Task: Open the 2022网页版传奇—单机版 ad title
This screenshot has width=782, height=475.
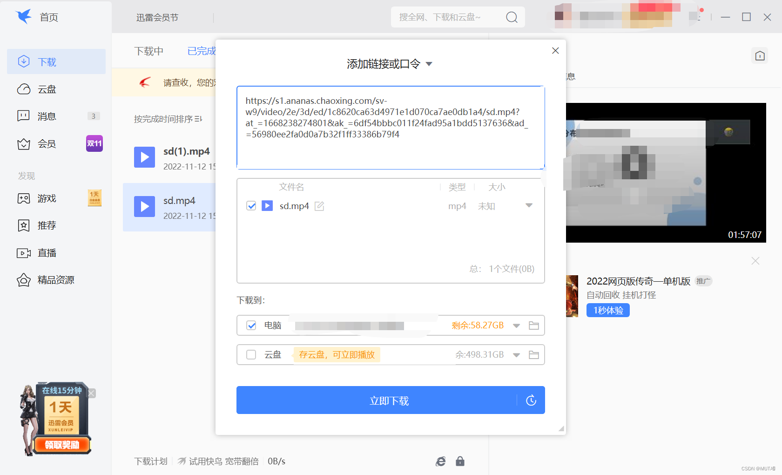Action: (x=638, y=281)
